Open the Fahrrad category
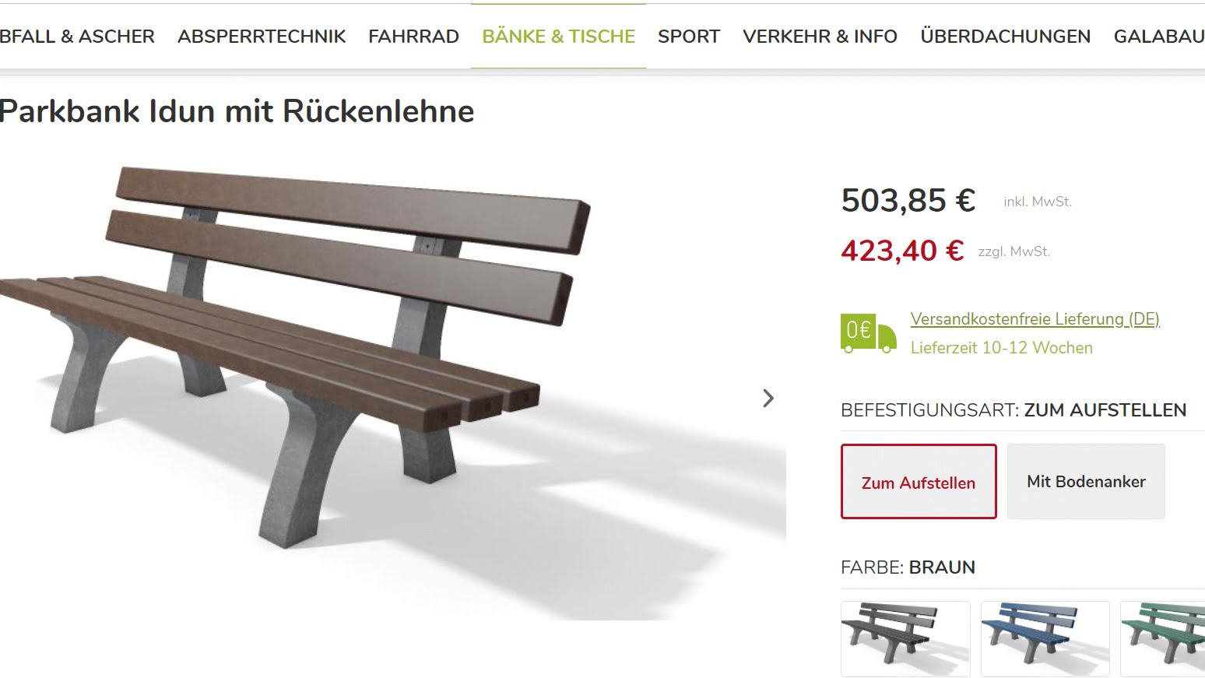Viewport: 1205px width, 678px height. [413, 37]
